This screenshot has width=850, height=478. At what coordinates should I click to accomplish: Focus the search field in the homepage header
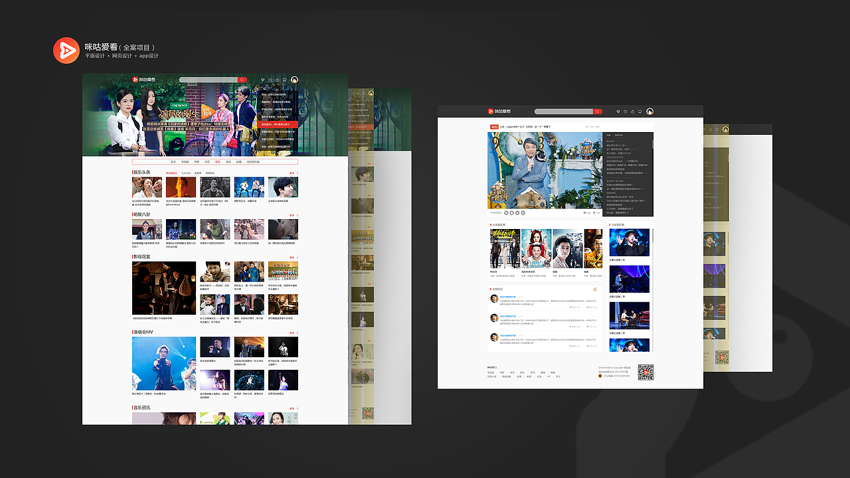point(208,80)
